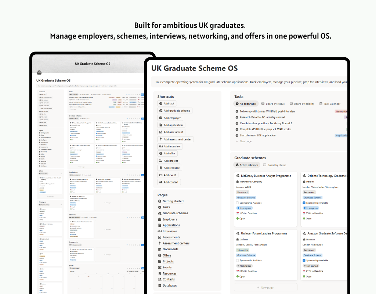Click Follow up with James Whitfield task title
The image size is (376, 294).
click(267, 111)
